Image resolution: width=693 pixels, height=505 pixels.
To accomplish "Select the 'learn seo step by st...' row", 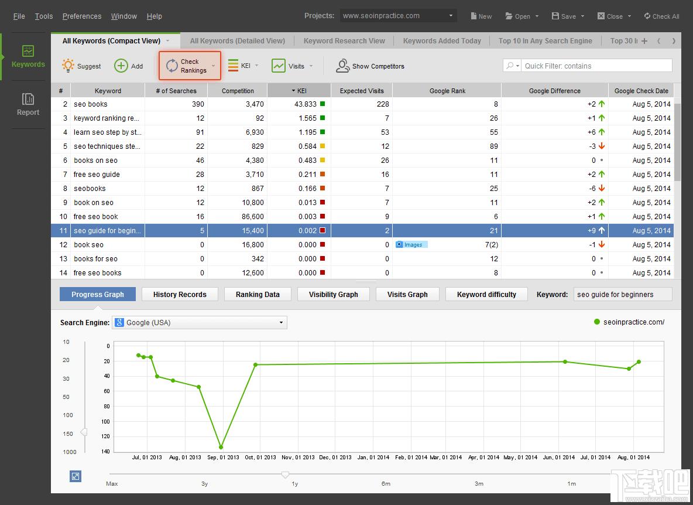I will (x=362, y=132).
